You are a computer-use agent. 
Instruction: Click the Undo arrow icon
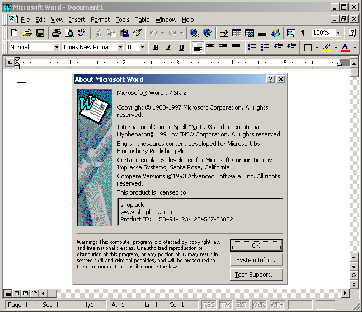[153, 33]
